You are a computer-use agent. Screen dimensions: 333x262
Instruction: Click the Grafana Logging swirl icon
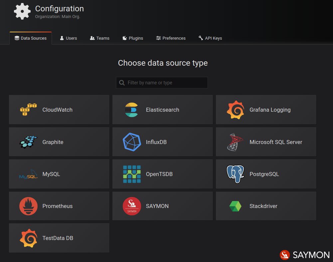[x=235, y=110]
